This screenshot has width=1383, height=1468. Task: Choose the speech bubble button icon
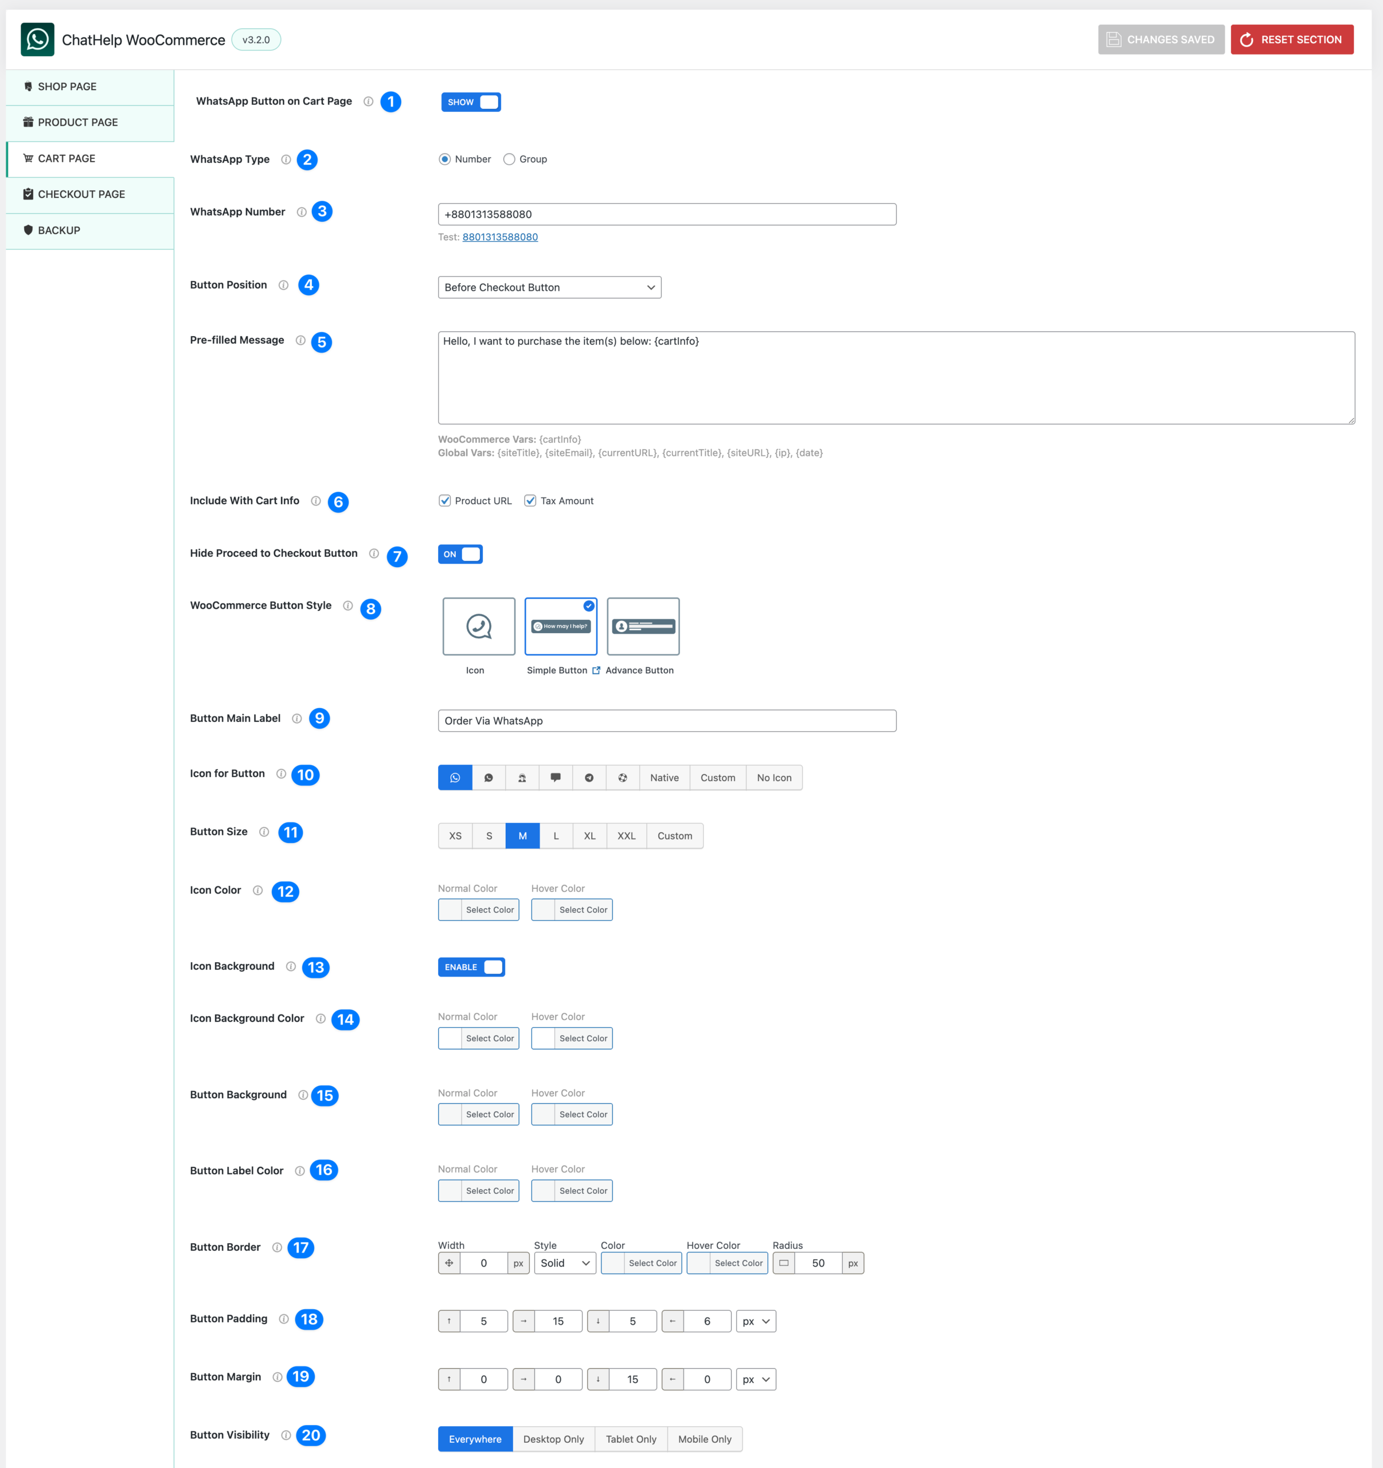click(555, 778)
